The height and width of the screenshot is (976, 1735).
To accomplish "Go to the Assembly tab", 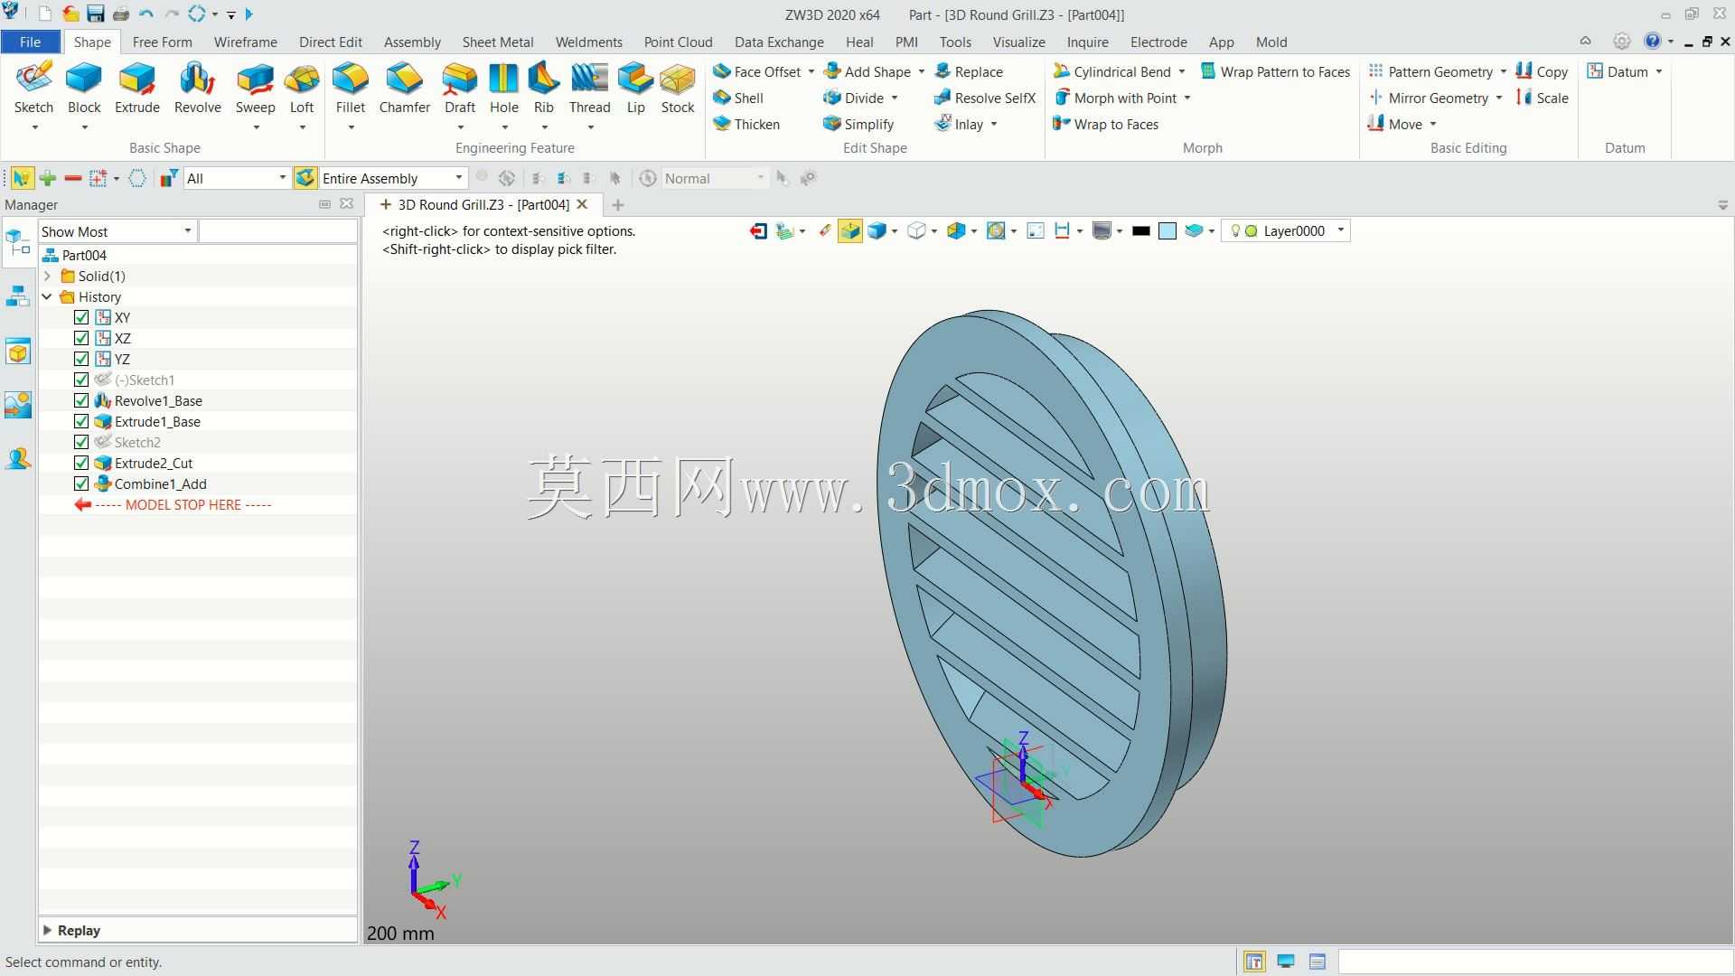I will coord(412,42).
